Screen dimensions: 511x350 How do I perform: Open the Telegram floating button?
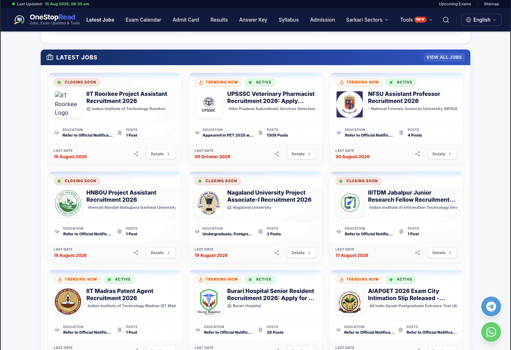[x=491, y=306]
